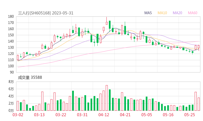The image size is (203, 121).
Task: Click the 110 price axis label
Action: pyautogui.click(x=11, y=60)
